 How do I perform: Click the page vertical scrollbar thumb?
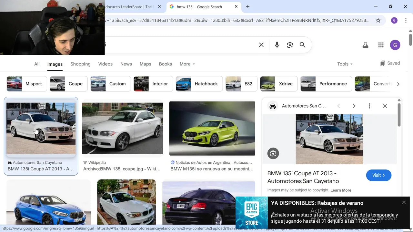tap(410, 39)
